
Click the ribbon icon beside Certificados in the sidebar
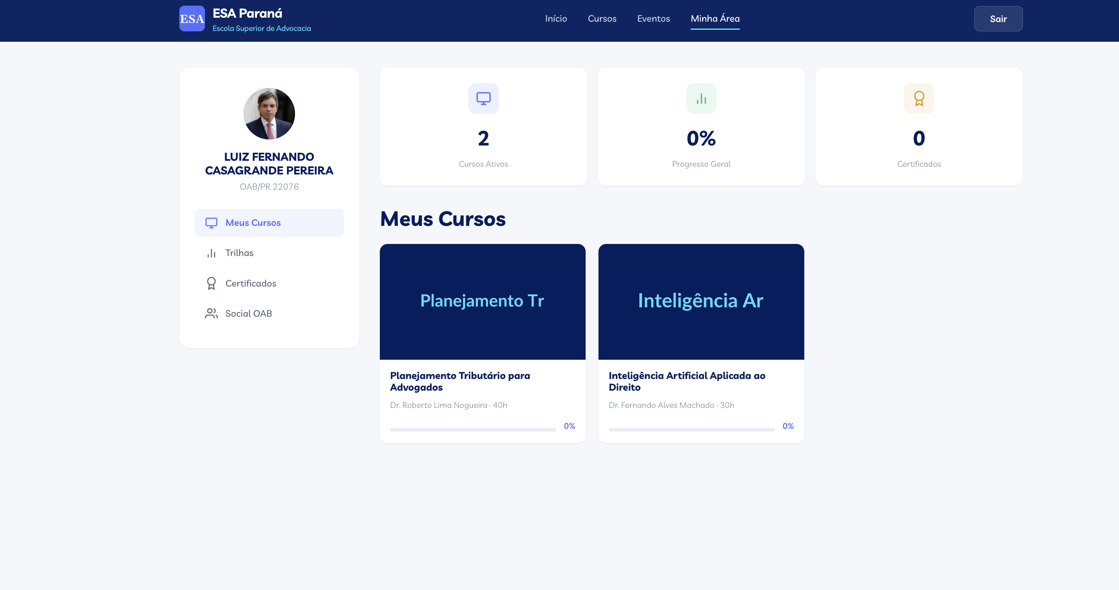point(211,283)
